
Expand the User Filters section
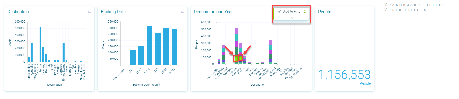click(x=407, y=10)
